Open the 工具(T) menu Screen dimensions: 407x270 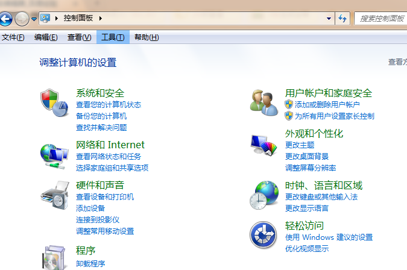tap(113, 37)
